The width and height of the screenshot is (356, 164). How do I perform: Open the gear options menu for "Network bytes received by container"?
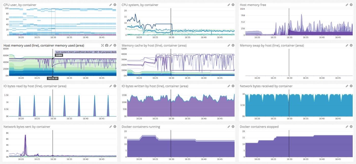tap(351, 86)
